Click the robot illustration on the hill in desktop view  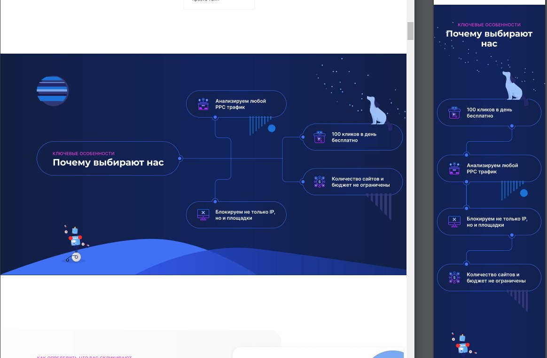(x=75, y=244)
